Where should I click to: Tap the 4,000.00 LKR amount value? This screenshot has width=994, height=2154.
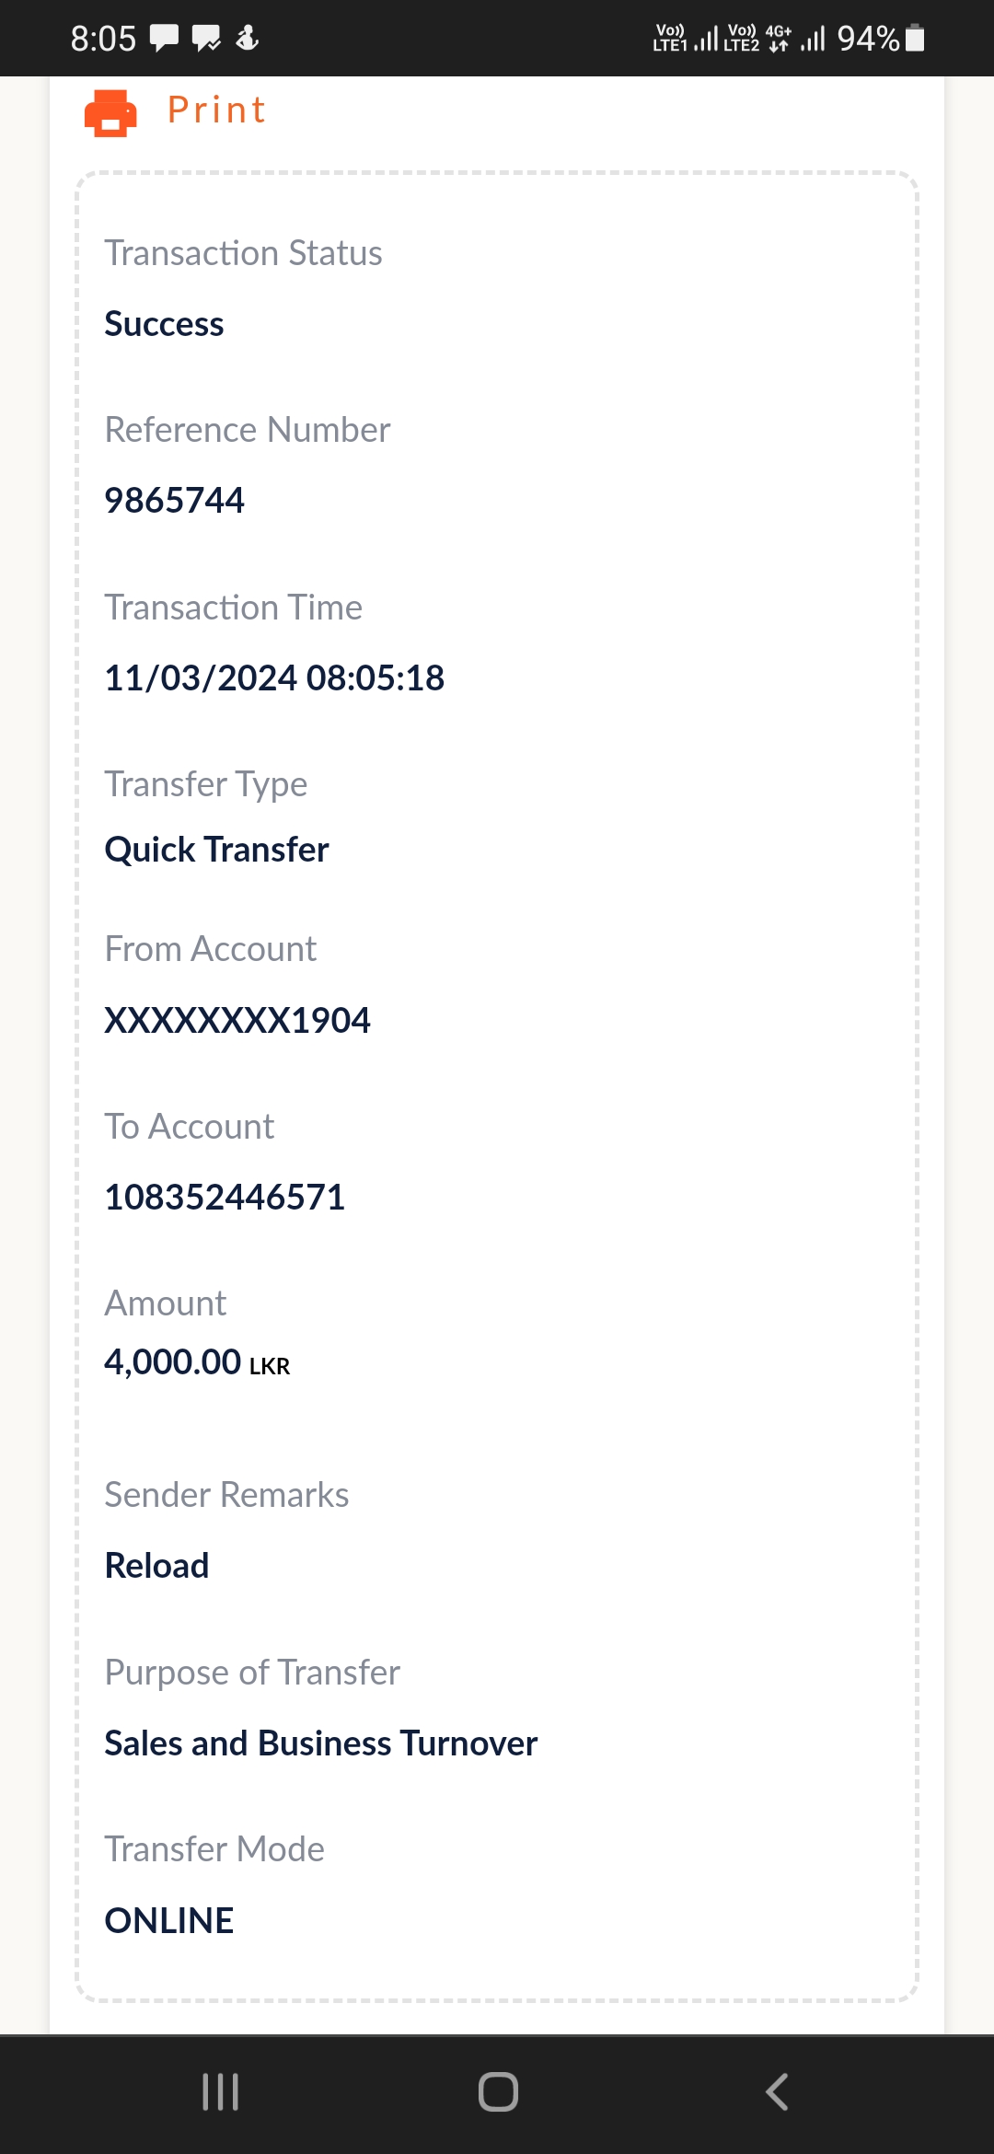[197, 1362]
